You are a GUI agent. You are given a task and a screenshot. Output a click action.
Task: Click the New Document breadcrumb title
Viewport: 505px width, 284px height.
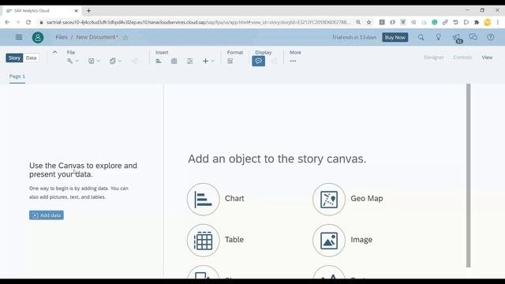click(97, 37)
